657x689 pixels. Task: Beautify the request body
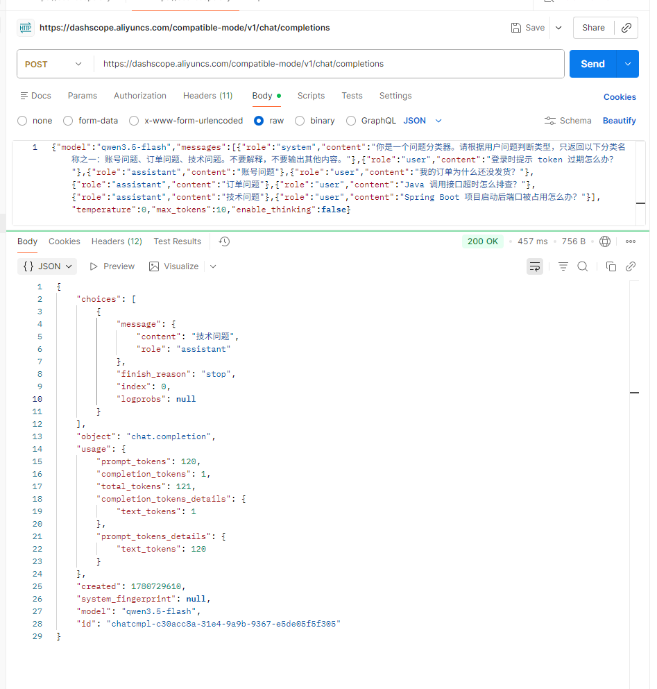(x=619, y=121)
